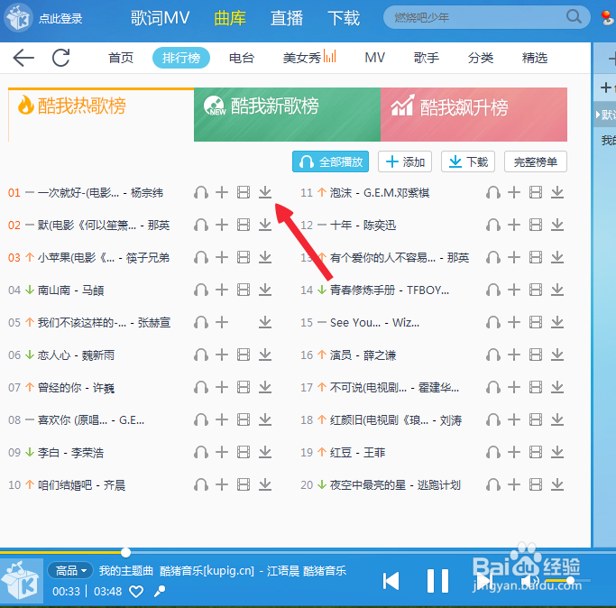Viewport: 616px width, 608px height.
Task: Open the 高品 quality dropdown
Action: [x=70, y=570]
